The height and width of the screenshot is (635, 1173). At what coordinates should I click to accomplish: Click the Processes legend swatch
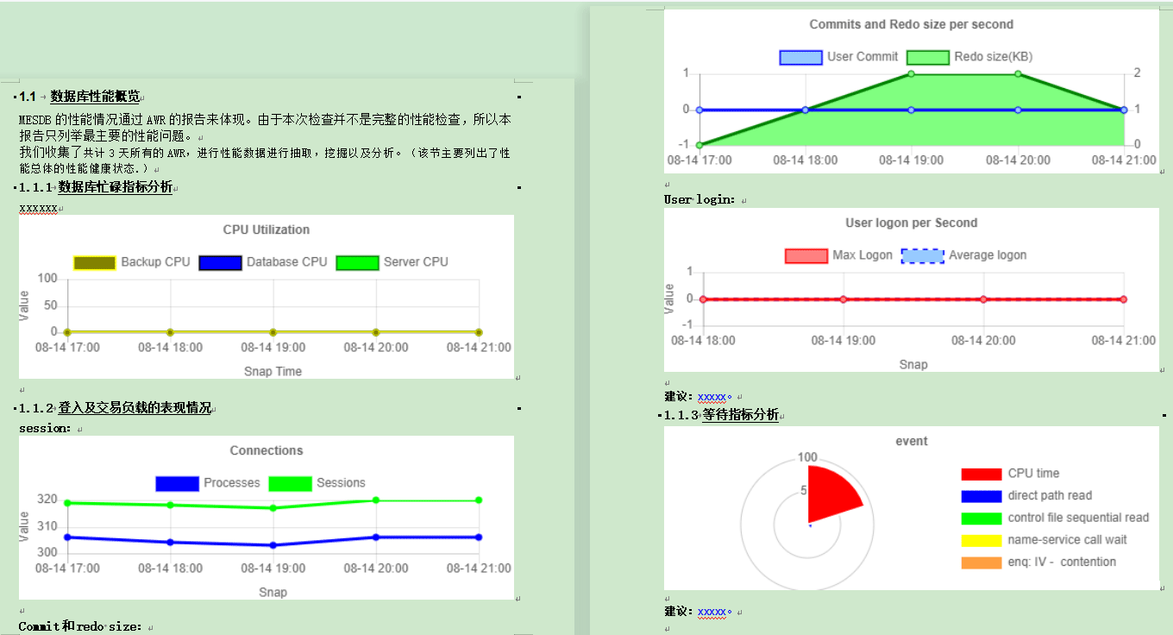[177, 483]
